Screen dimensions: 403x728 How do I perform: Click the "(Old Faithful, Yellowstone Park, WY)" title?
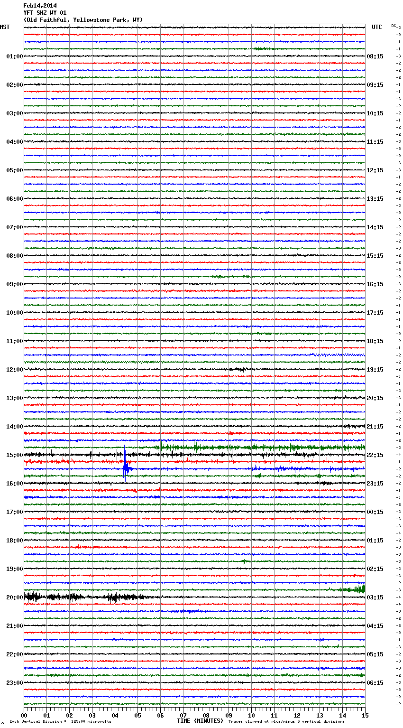coord(83,20)
